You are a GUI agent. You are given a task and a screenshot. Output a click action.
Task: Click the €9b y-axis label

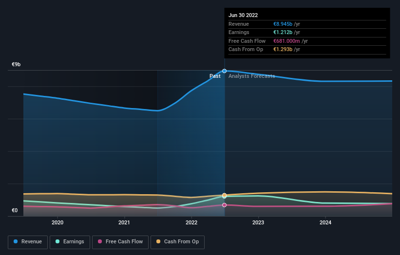(16, 64)
